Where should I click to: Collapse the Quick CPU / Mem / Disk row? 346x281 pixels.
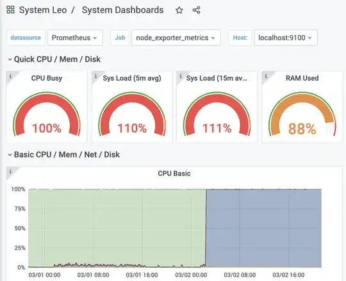pyautogui.click(x=54, y=60)
